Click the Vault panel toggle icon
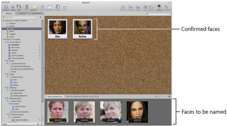The width and height of the screenshot is (227, 126). (x=38, y=124)
